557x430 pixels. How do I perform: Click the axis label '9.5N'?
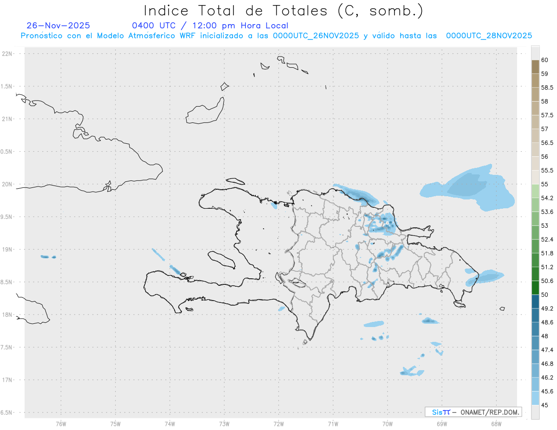(x=7, y=217)
